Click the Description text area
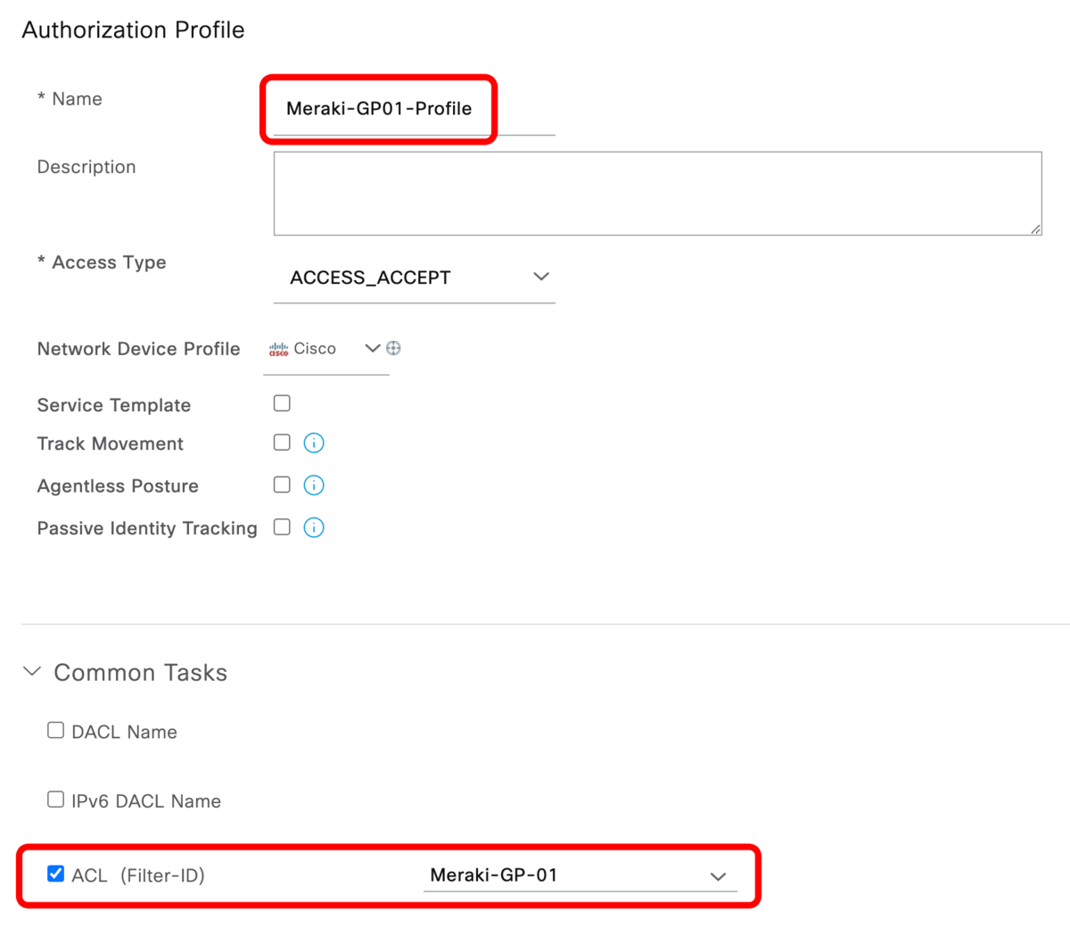This screenshot has width=1070, height=928. click(658, 194)
